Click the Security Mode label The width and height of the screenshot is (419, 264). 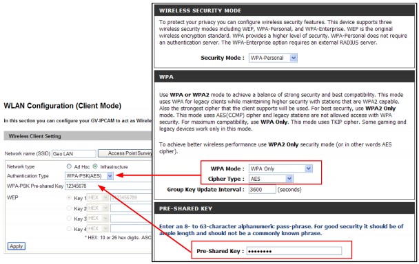coord(223,58)
